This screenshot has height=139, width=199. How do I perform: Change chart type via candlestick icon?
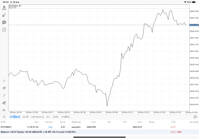click(4, 88)
